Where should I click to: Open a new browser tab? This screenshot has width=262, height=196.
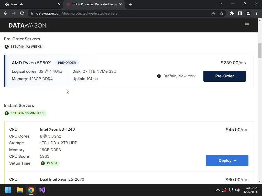click(130, 4)
